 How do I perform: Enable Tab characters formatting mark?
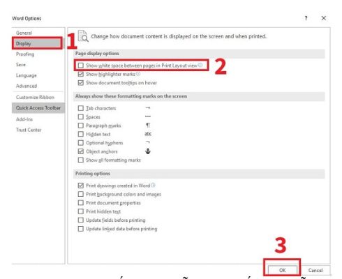[x=81, y=108]
